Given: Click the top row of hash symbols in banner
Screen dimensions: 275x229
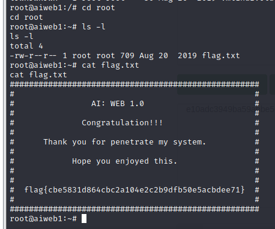Looking at the screenshot, I should pos(134,85).
